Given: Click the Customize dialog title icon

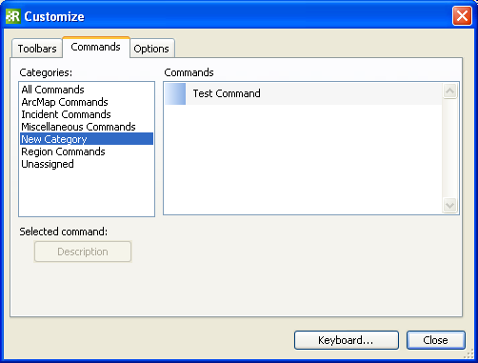Looking at the screenshot, I should (13, 16).
